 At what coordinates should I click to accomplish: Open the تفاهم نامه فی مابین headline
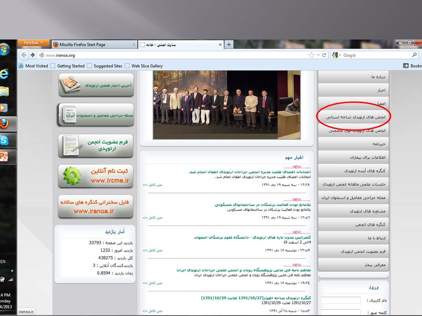[244, 270]
